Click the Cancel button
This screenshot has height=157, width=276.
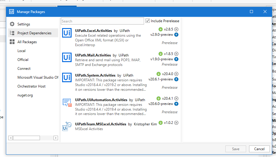259,149
